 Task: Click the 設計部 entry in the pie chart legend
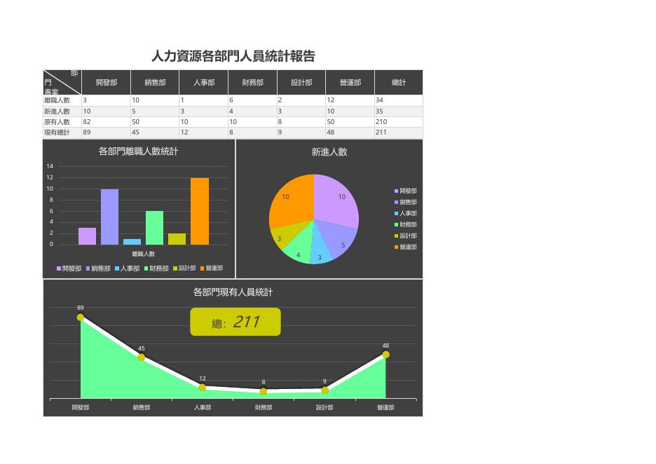(x=405, y=236)
